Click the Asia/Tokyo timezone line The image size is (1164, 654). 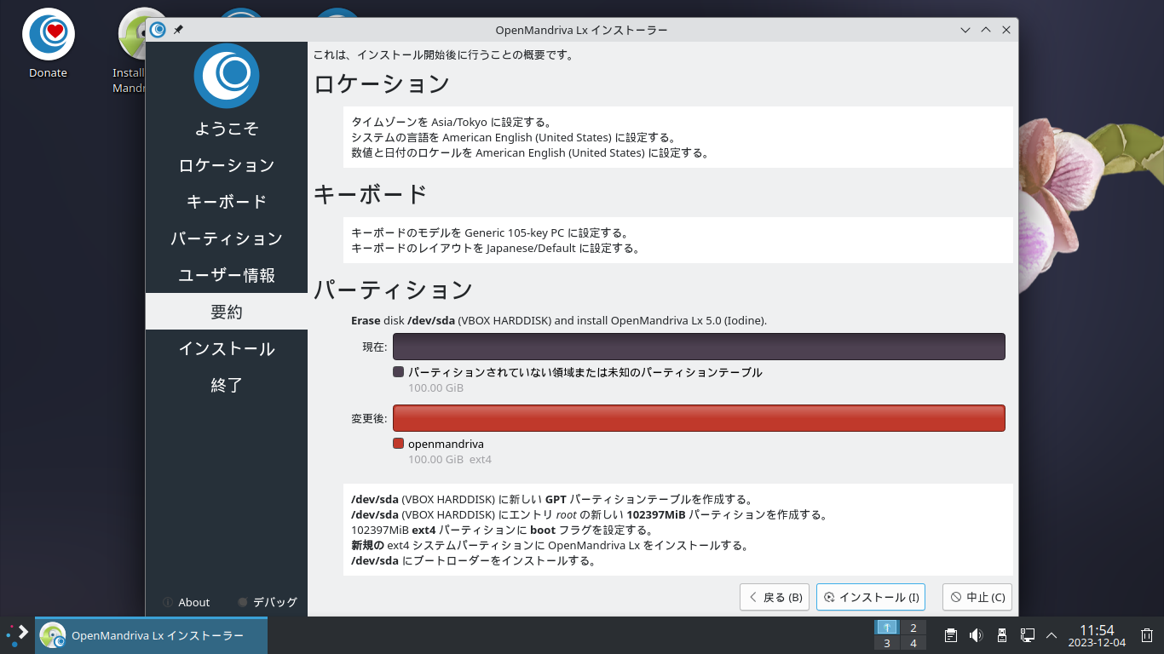point(451,123)
